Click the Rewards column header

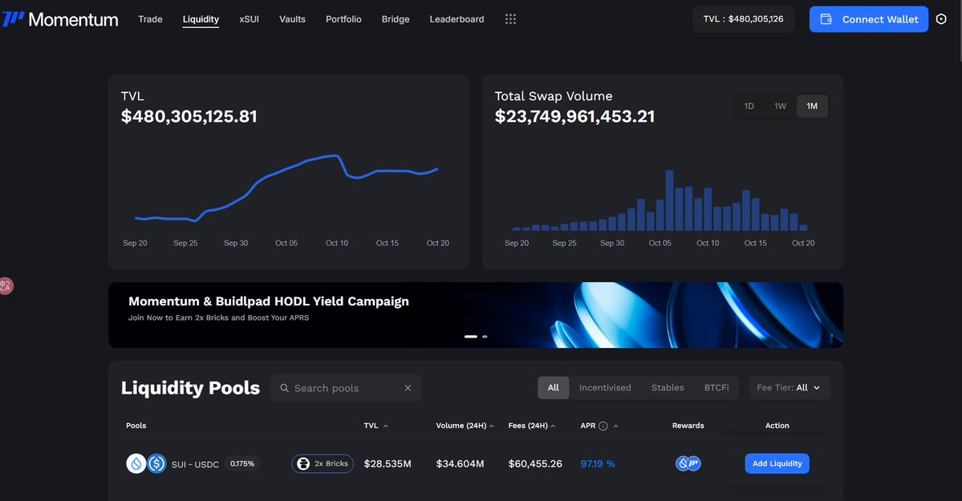(x=688, y=426)
